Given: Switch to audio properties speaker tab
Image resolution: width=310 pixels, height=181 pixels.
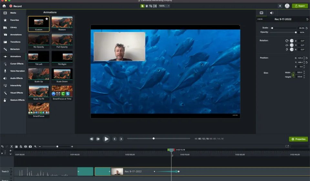Looking at the screenshot, I should pos(272,13).
